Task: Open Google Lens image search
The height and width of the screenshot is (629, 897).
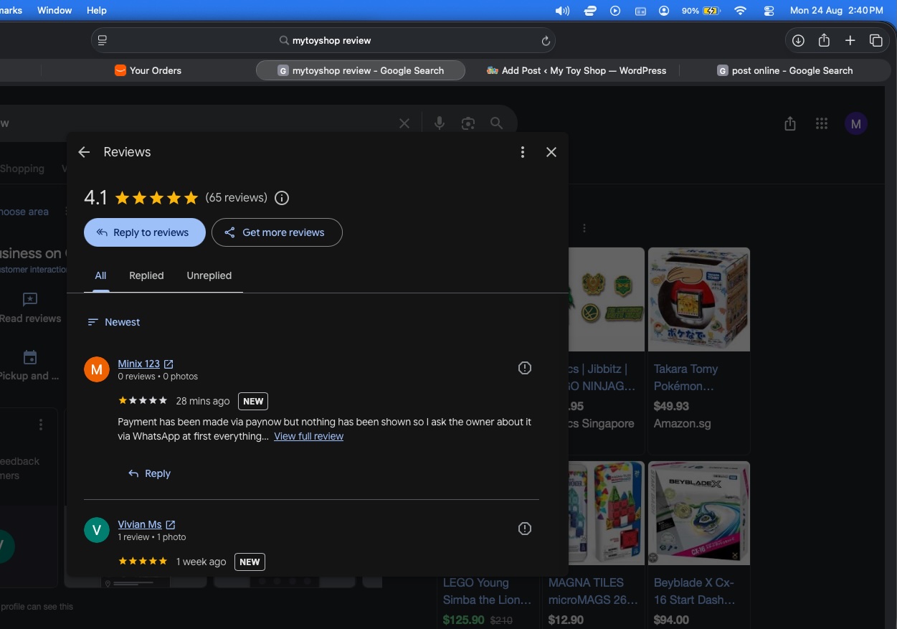Action: [x=468, y=123]
